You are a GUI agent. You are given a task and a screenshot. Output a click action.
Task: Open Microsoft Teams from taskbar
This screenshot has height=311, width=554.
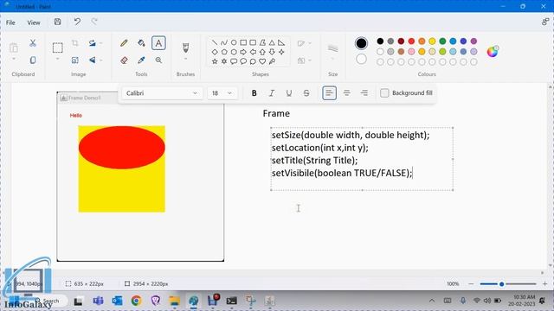(98, 301)
